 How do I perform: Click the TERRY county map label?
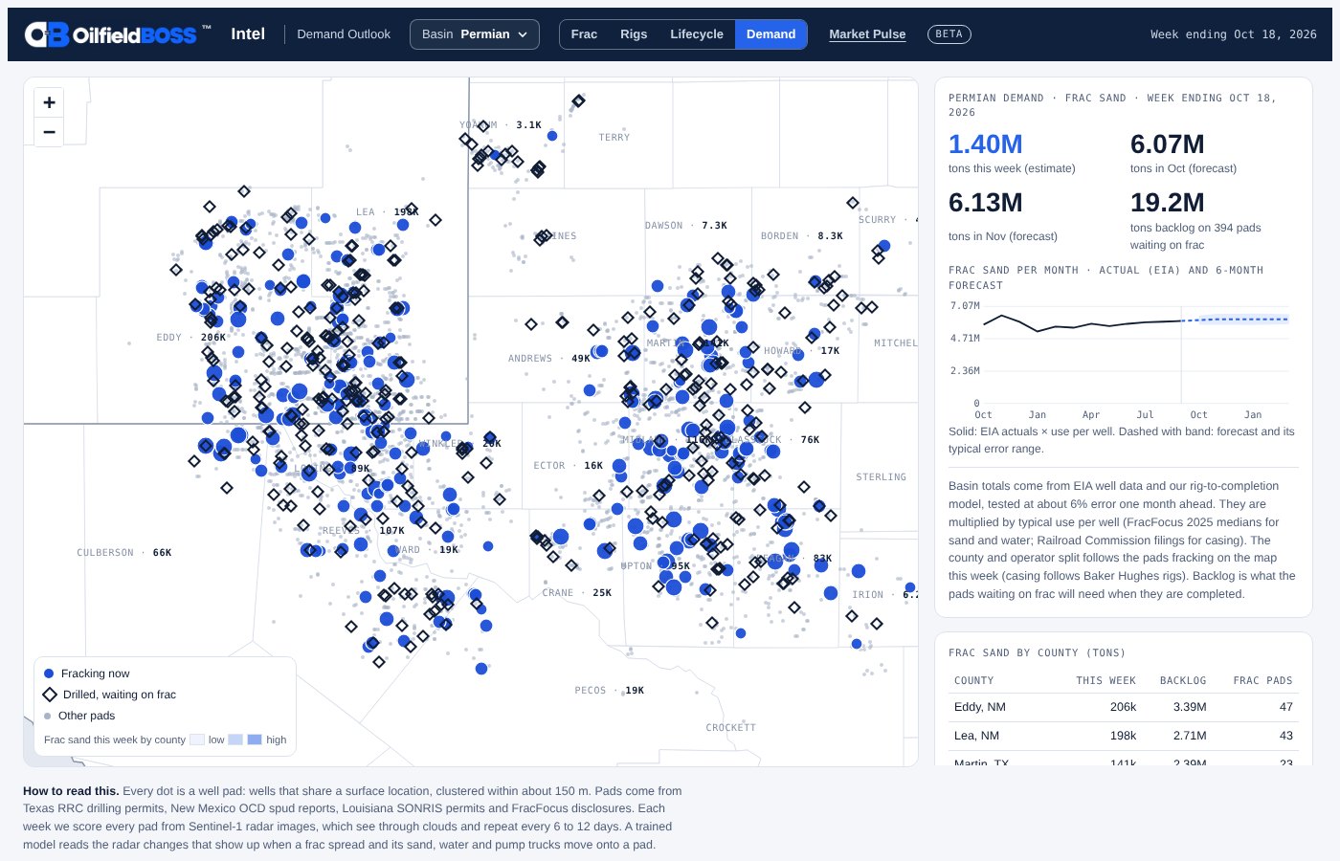[x=614, y=138]
